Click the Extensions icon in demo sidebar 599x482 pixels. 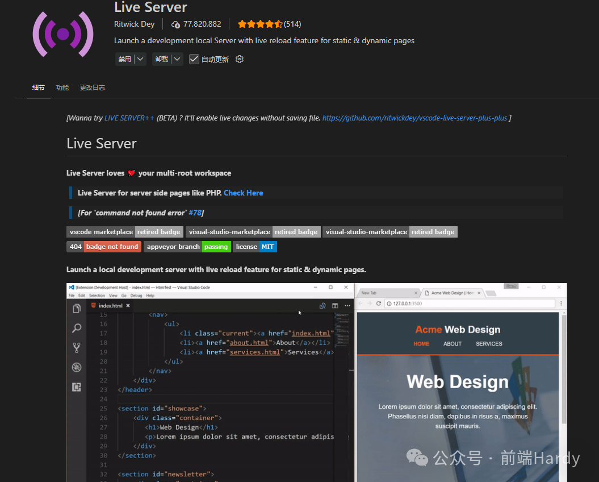77,387
